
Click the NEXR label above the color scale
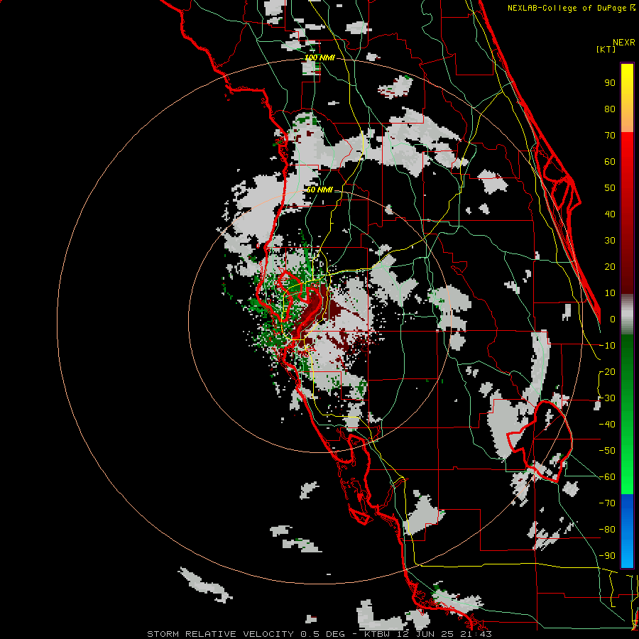click(x=623, y=43)
